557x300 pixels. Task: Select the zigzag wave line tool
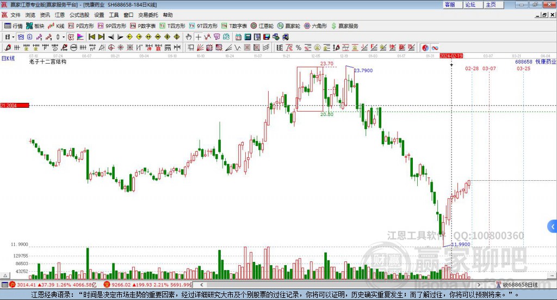click(x=238, y=47)
